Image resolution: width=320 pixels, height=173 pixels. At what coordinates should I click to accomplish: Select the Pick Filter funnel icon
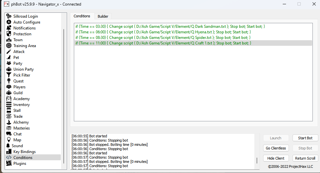pyautogui.click(x=9, y=75)
